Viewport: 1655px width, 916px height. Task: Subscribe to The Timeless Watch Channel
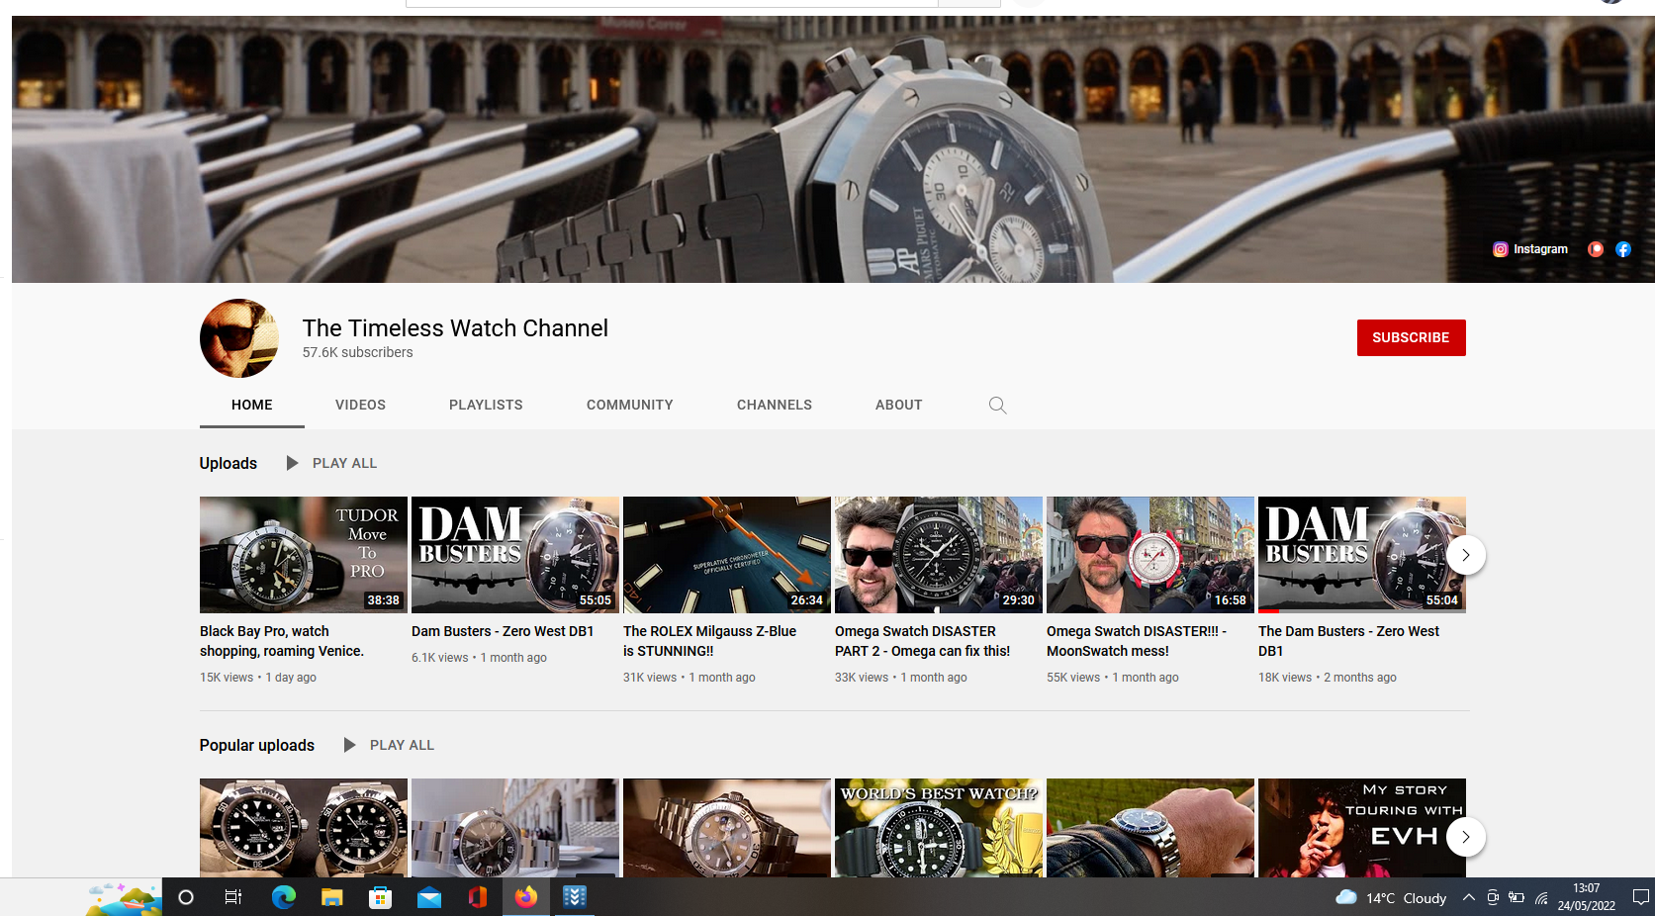pyautogui.click(x=1411, y=337)
